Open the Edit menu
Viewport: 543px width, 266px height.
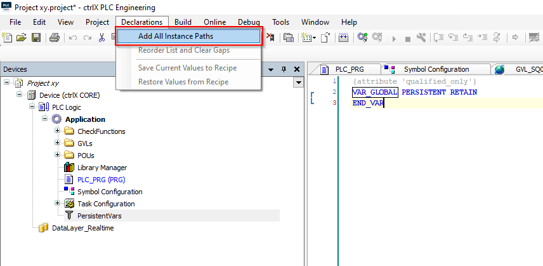coord(39,22)
